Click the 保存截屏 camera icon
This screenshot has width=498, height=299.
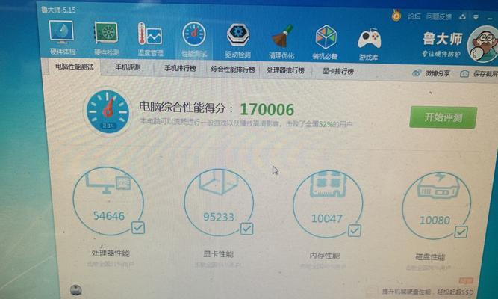464,74
